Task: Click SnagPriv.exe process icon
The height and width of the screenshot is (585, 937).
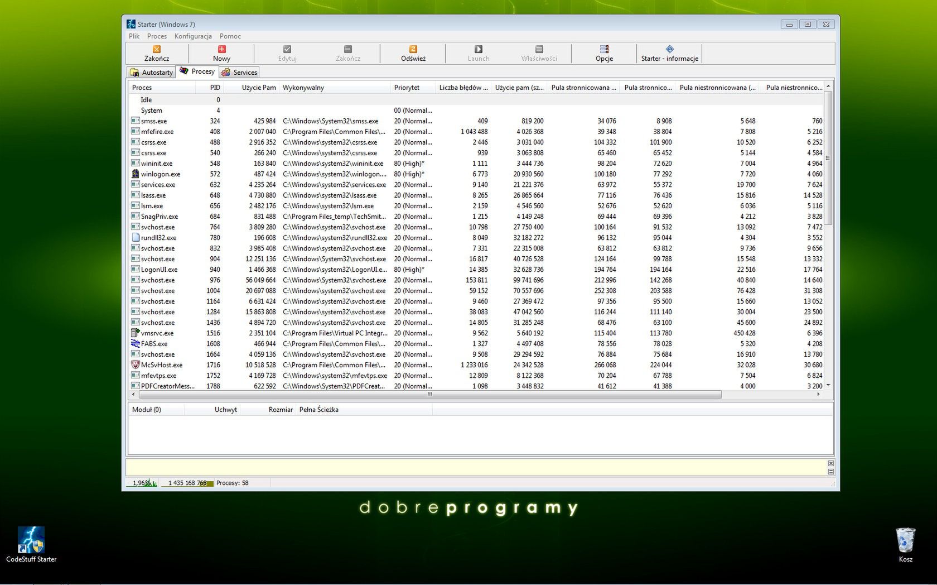Action: pos(135,216)
